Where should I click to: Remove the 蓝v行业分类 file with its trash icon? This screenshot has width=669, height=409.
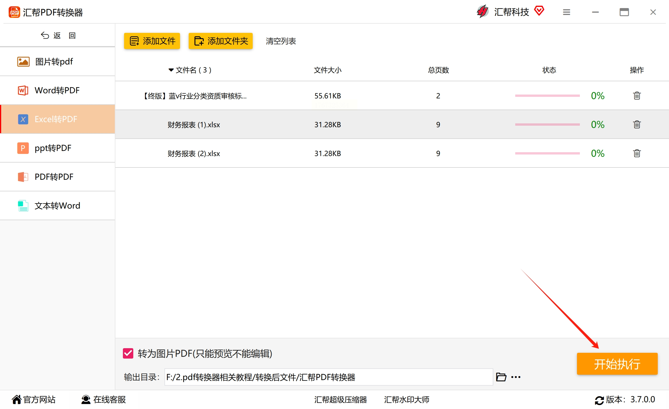point(637,96)
